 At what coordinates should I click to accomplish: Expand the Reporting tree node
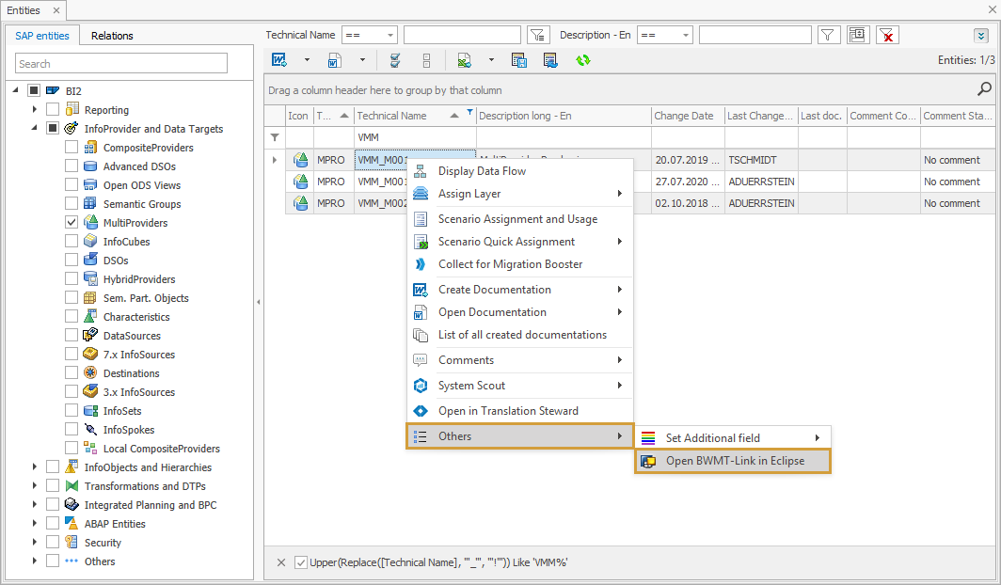[34, 109]
